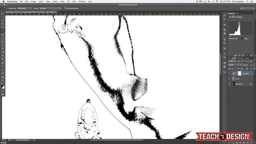Open the Apple menu
This screenshot has width=256, height=144.
pos(4,2)
